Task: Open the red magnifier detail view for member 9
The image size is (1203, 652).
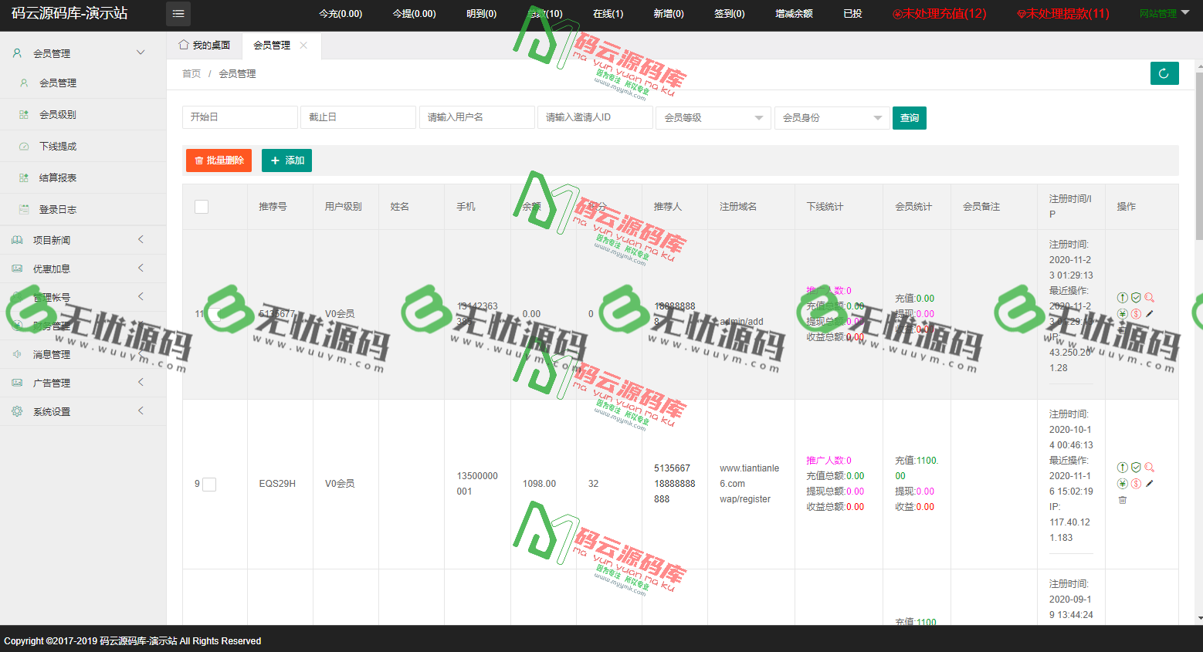Action: [x=1150, y=467]
